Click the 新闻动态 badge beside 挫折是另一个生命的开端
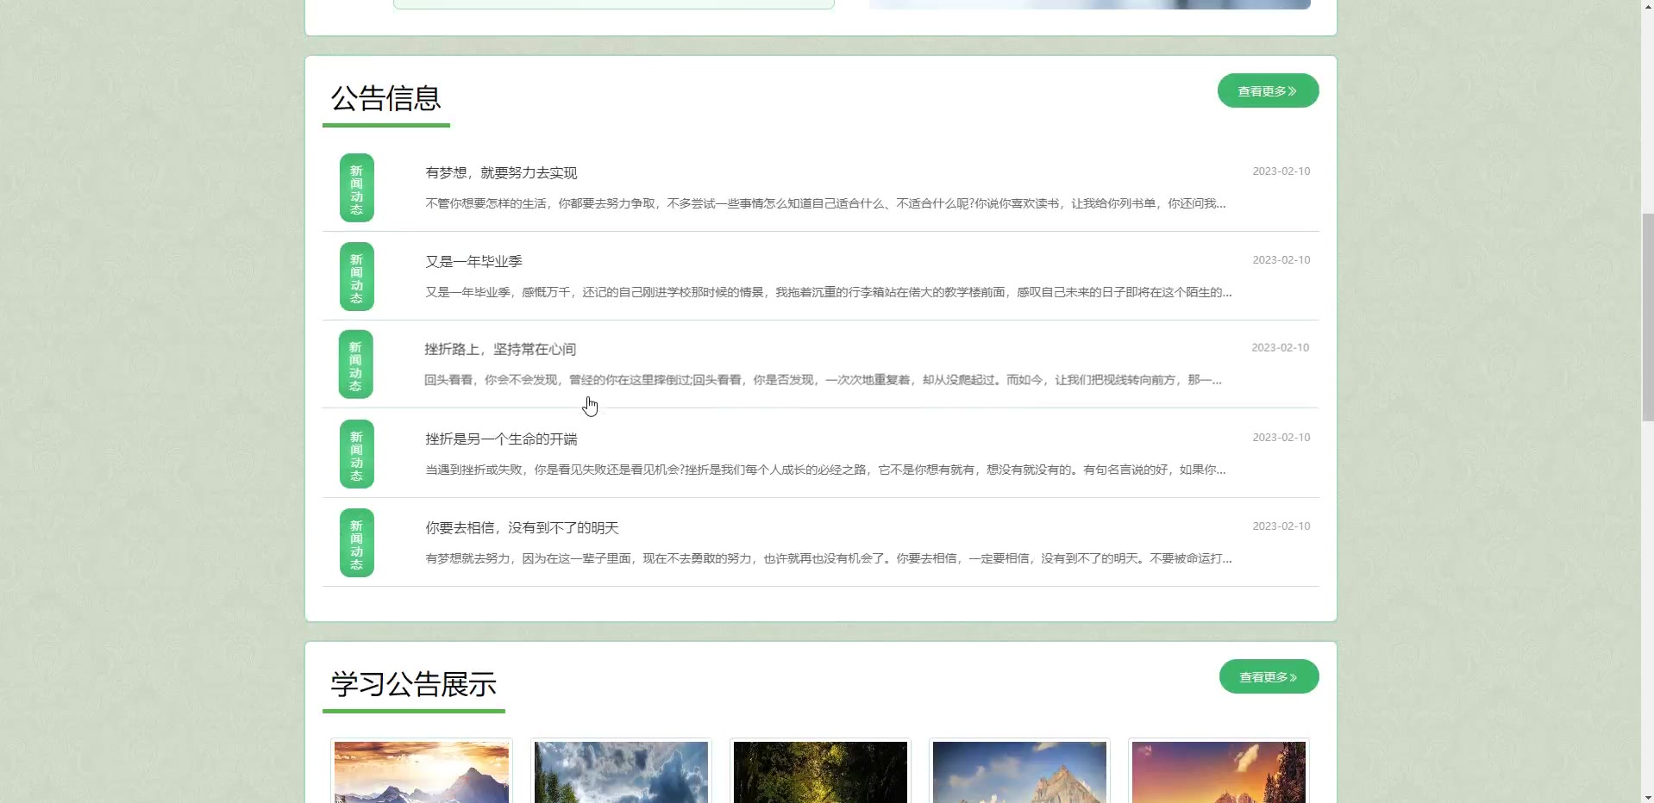The height and width of the screenshot is (803, 1654). click(x=356, y=454)
